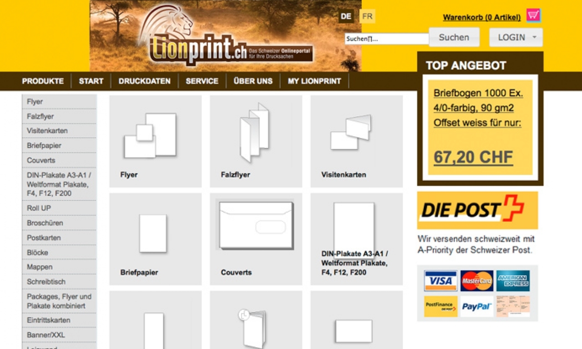
Task: Click the Die Post logo banner
Action: (x=477, y=210)
